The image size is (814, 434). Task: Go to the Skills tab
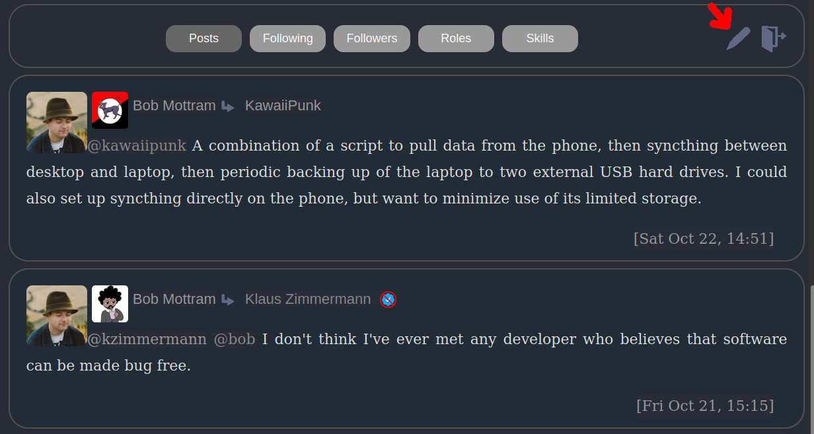[540, 38]
